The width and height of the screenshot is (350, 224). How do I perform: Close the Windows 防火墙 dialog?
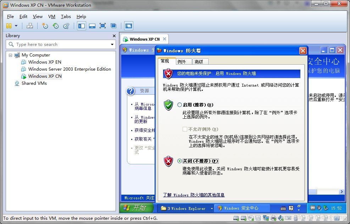coord(303,51)
